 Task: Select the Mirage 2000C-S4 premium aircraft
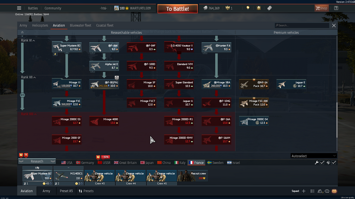click(254, 121)
